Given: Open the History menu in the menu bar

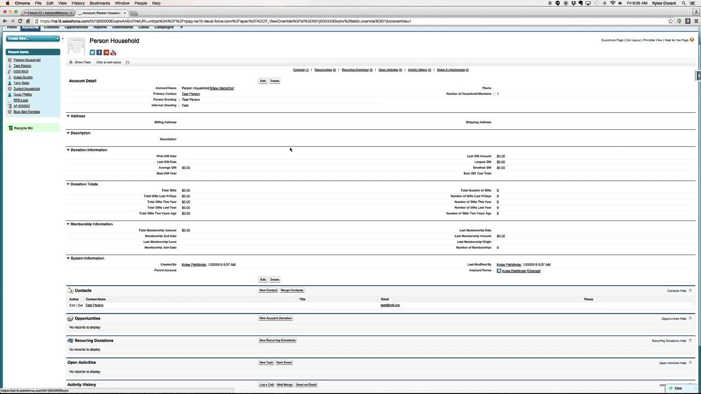Looking at the screenshot, I should pos(78,3).
